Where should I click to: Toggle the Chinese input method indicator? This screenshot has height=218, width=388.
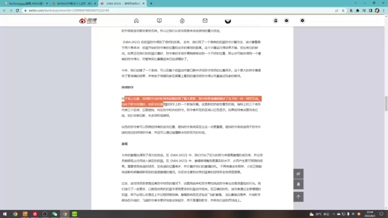click(x=353, y=214)
